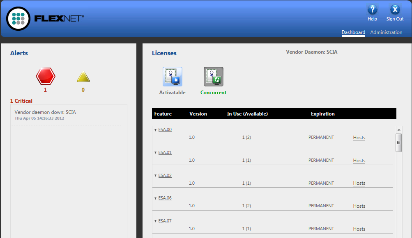Click the Sign Out text label
Image resolution: width=412 pixels, height=238 pixels.
coord(395,19)
